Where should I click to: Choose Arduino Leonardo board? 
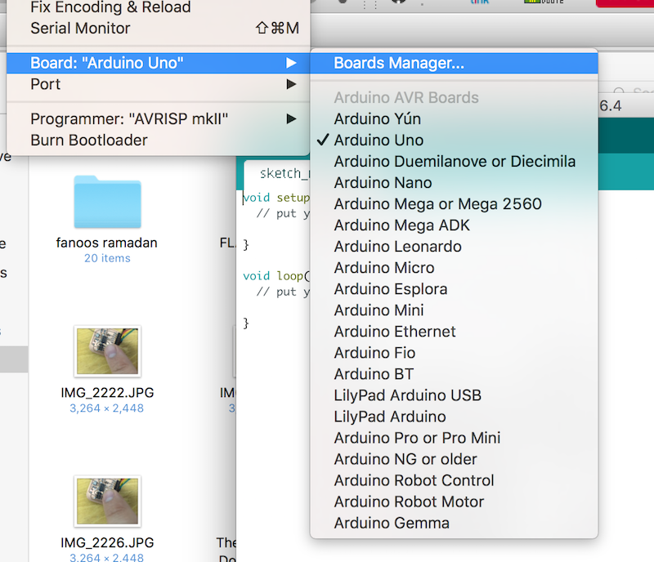point(454,247)
